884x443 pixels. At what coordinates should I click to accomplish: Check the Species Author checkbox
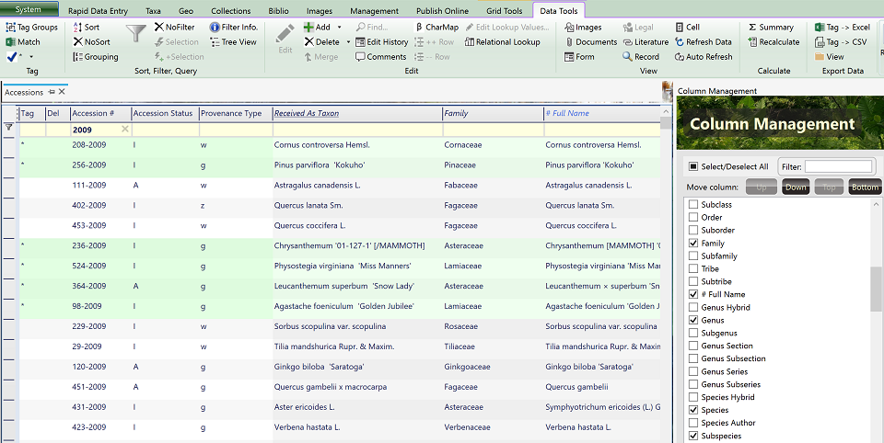tap(693, 423)
